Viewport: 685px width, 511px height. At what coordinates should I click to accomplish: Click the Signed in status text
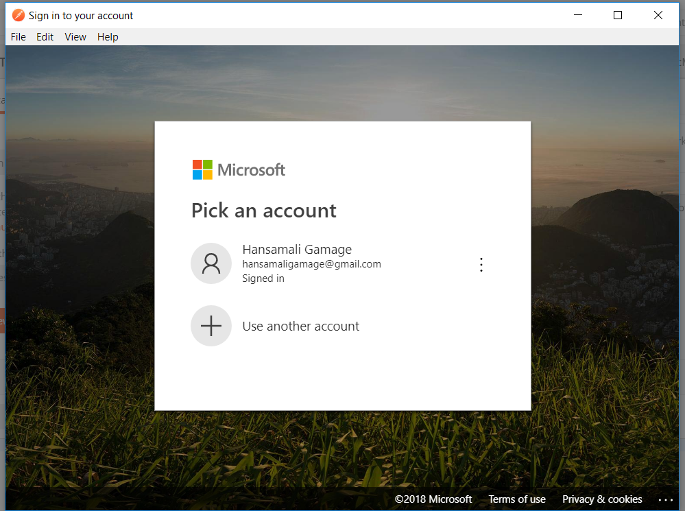263,278
